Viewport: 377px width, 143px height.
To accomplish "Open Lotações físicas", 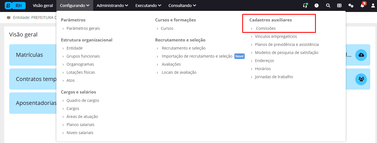I will tap(81, 72).
